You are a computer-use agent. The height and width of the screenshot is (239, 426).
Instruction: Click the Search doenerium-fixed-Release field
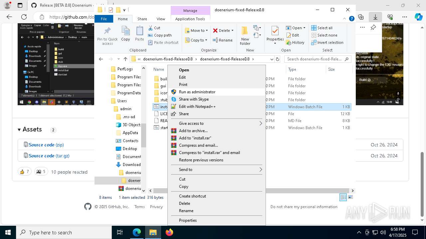(x=318, y=59)
